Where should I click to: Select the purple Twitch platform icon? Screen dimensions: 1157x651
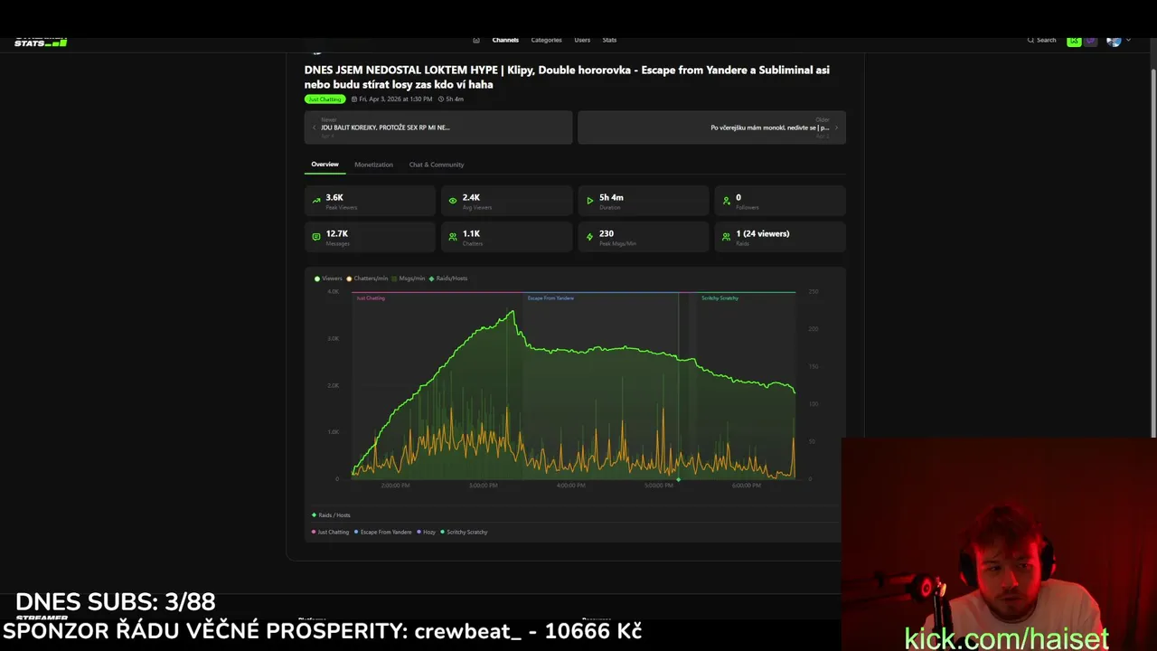pos(1092,41)
